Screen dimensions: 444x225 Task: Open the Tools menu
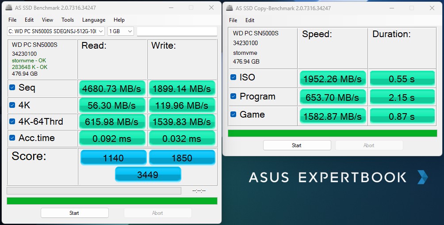pos(68,20)
